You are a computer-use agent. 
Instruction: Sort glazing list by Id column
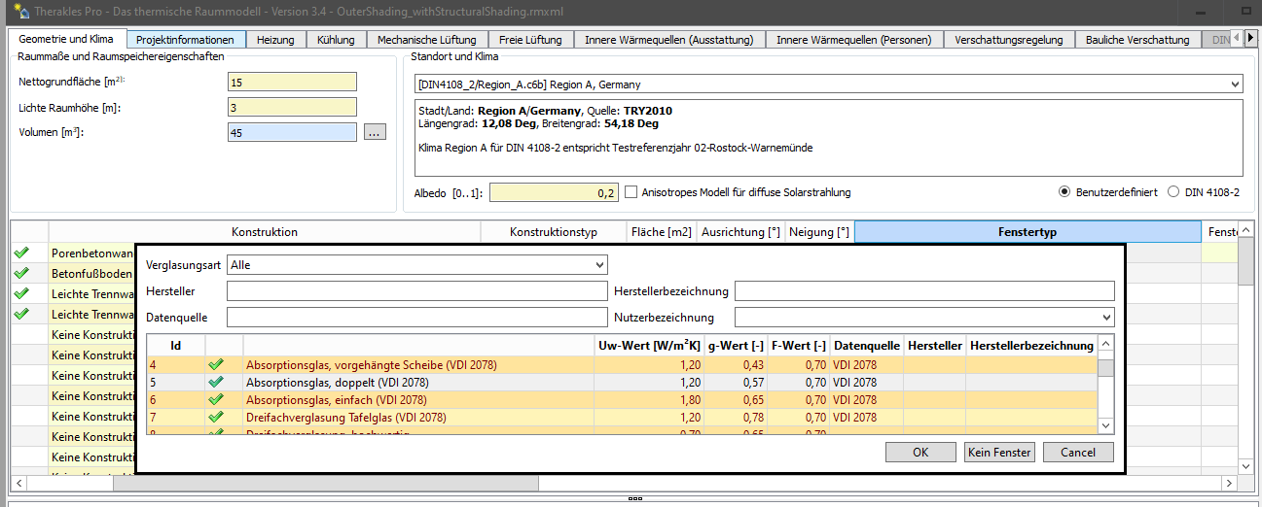pos(175,345)
